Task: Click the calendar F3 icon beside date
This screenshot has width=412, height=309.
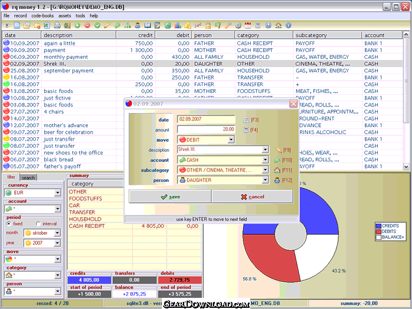Action: click(x=246, y=120)
